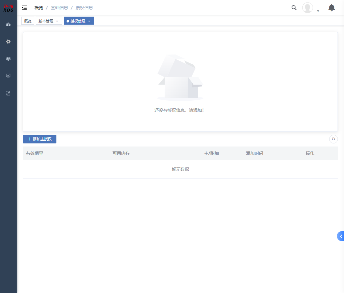Expand the blue side panel chevron
344x293 pixels.
[341, 236]
